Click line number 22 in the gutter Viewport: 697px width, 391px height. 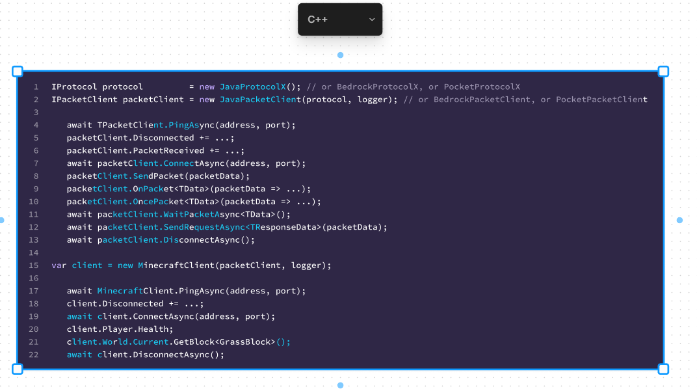pyautogui.click(x=34, y=355)
